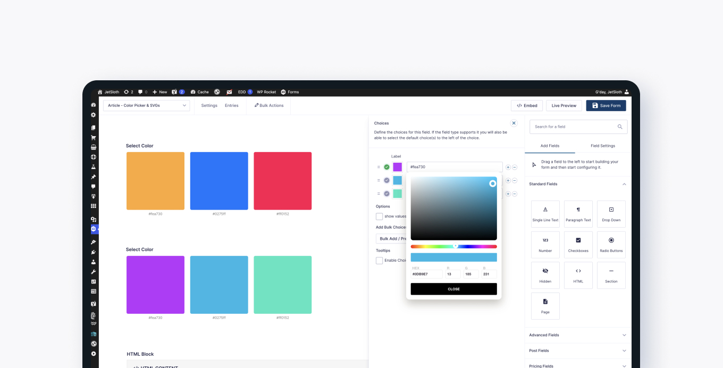Add a Single Line Text field
Image resolution: width=723 pixels, height=368 pixels.
[x=545, y=214]
